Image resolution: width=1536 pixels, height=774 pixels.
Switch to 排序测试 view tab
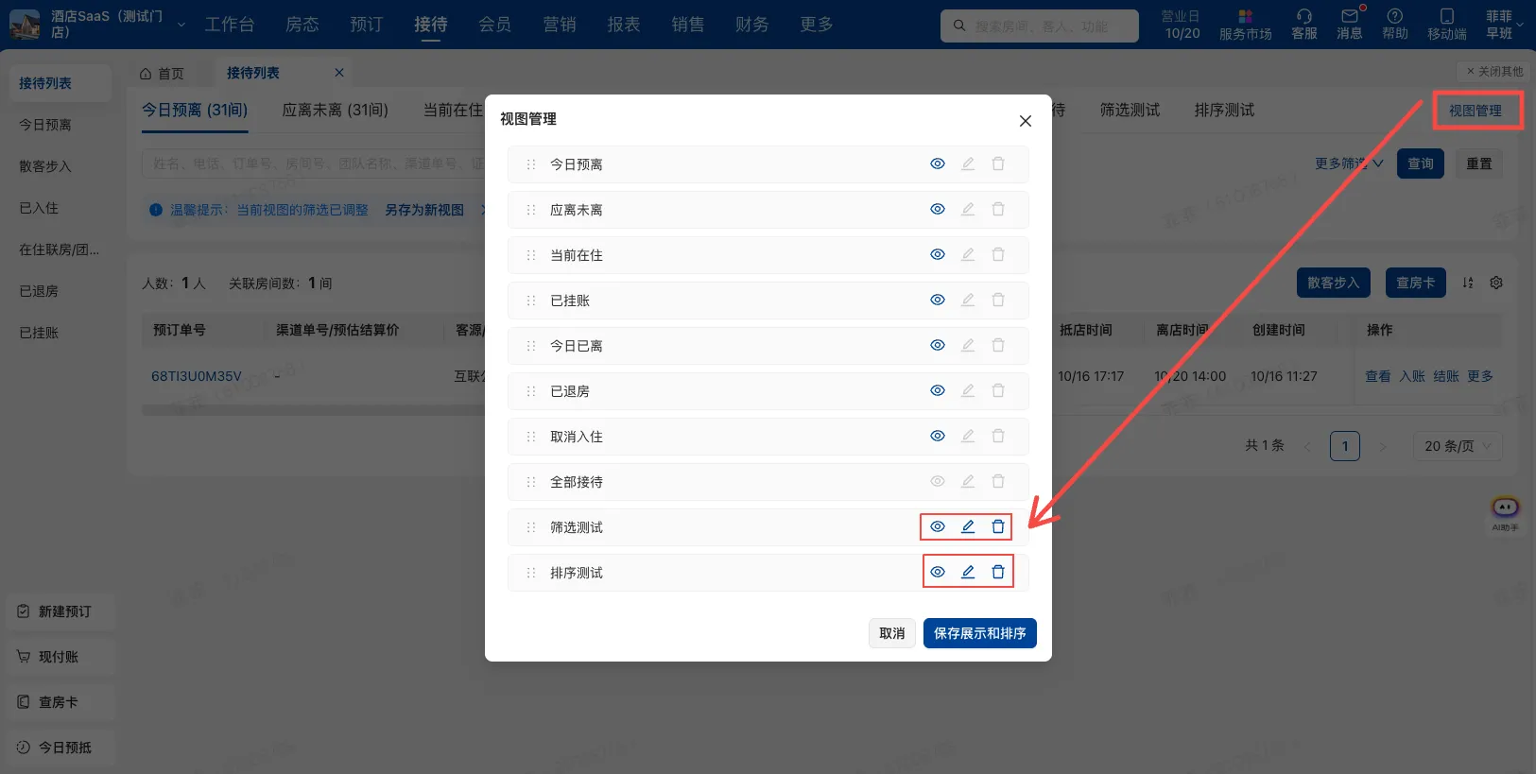[1224, 111]
